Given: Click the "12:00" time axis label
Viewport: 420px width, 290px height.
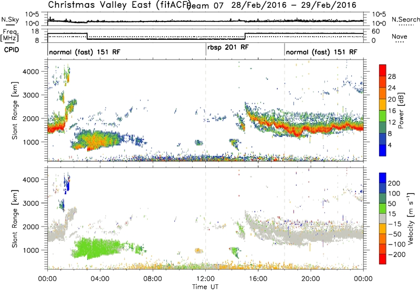Looking at the screenshot, I should [205, 279].
